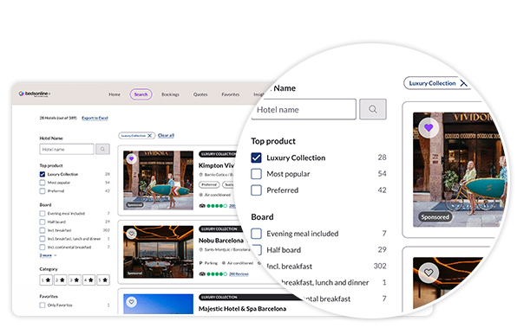Click the location pin on Nobu Barcelona card
Screen dimensions: 517x328
pyautogui.click(x=200, y=250)
